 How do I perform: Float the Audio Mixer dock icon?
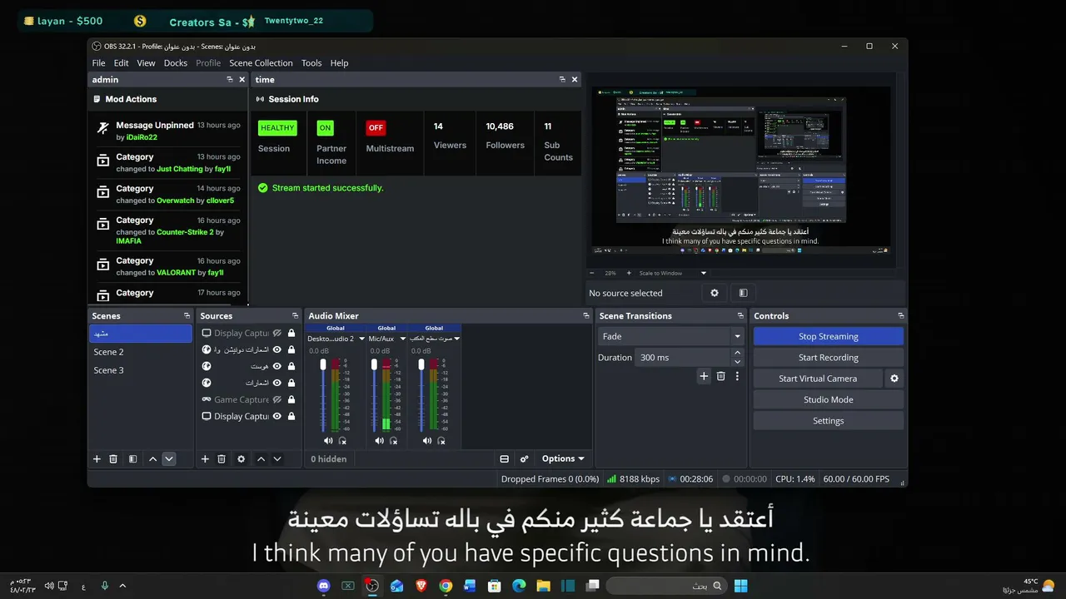[586, 316]
